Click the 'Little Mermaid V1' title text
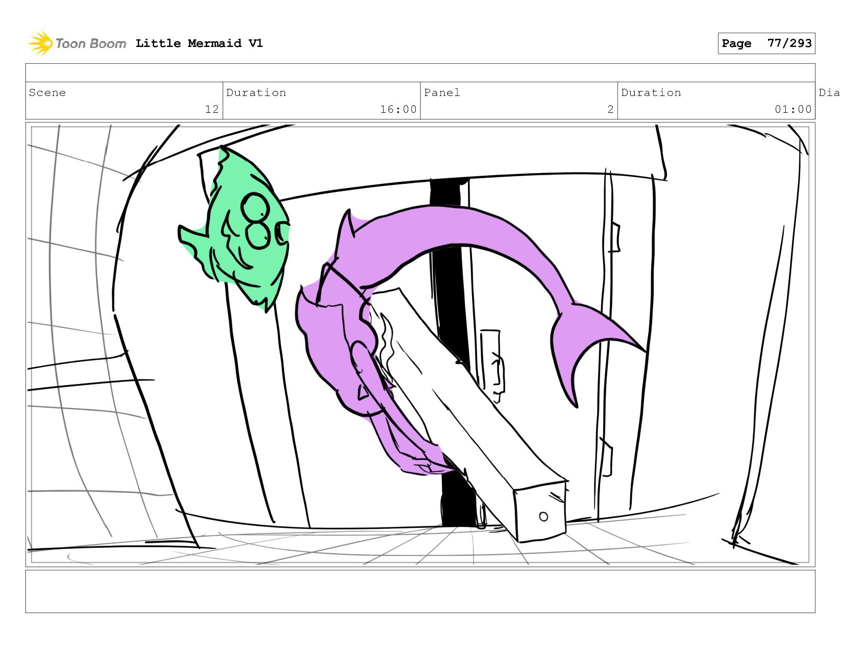Screen dimensions: 842x651 199,43
